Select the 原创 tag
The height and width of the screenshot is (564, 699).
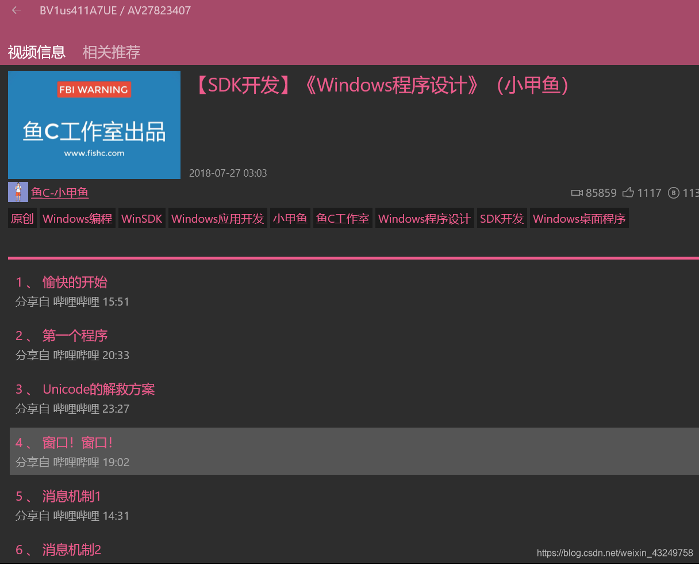pyautogui.click(x=22, y=219)
